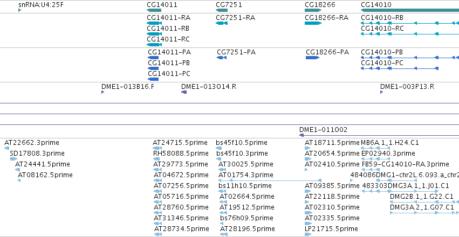This screenshot has width=459, height=237.
Task: Select protein CG14010-PC label
Action: click(382, 63)
